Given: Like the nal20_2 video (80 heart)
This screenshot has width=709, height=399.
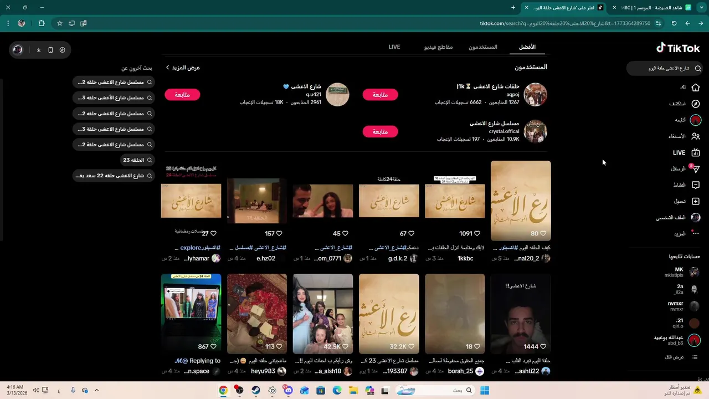Looking at the screenshot, I should point(543,233).
